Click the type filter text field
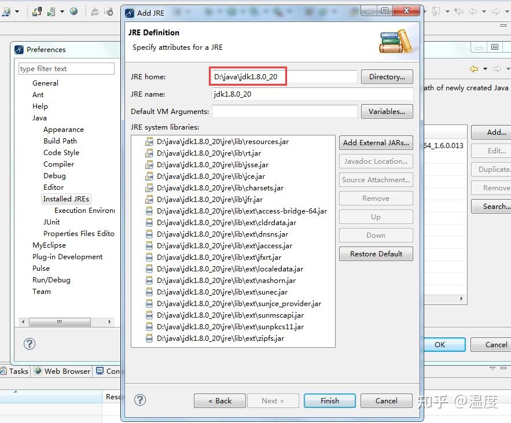This screenshot has height=423, width=511. click(x=66, y=68)
